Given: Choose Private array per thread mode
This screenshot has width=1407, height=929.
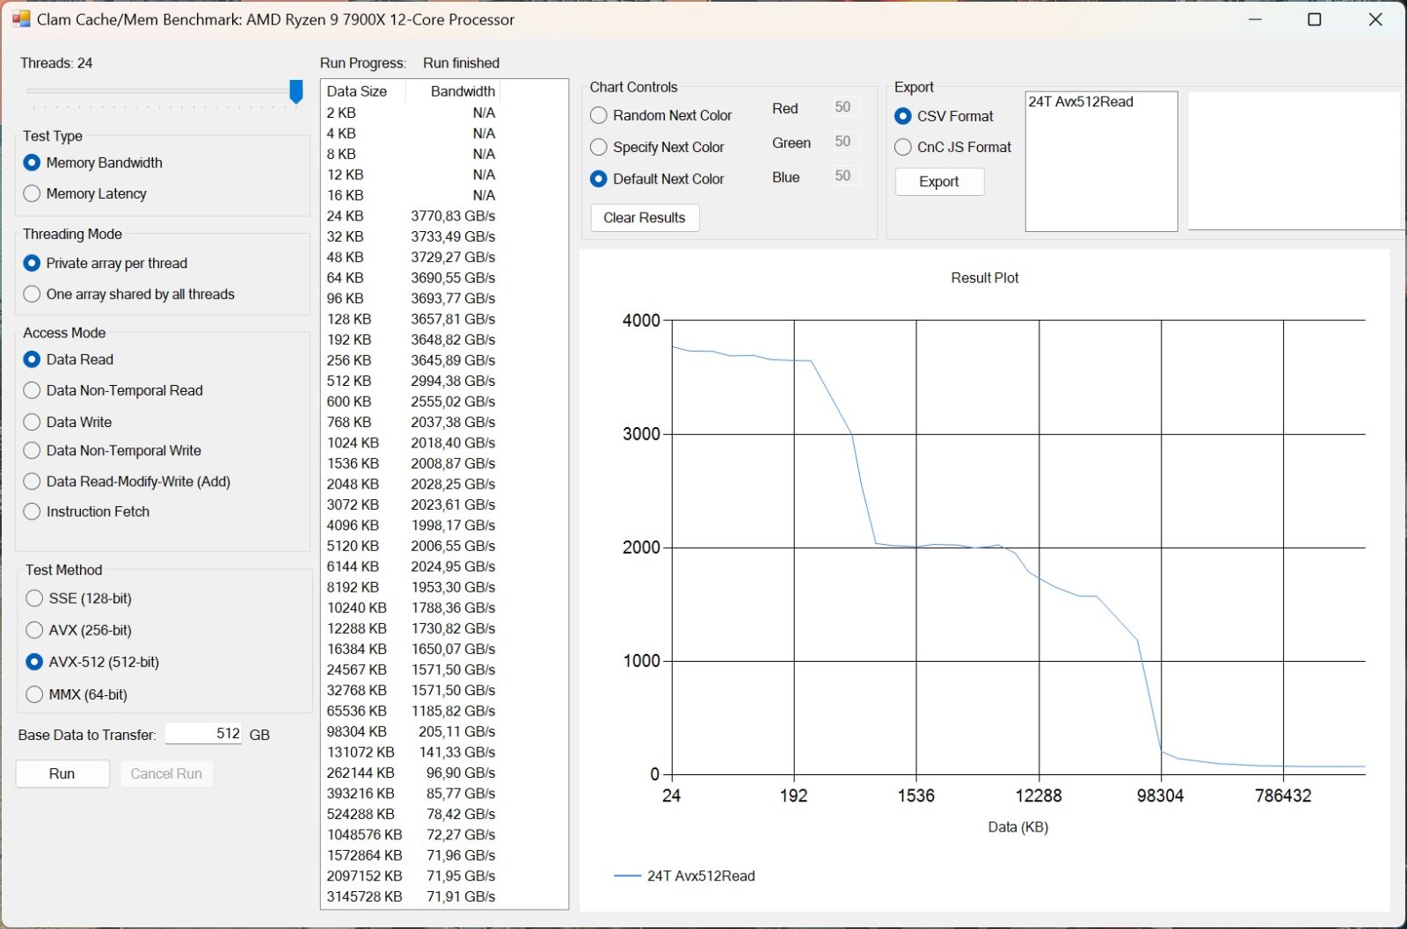Looking at the screenshot, I should click(x=106, y=263).
